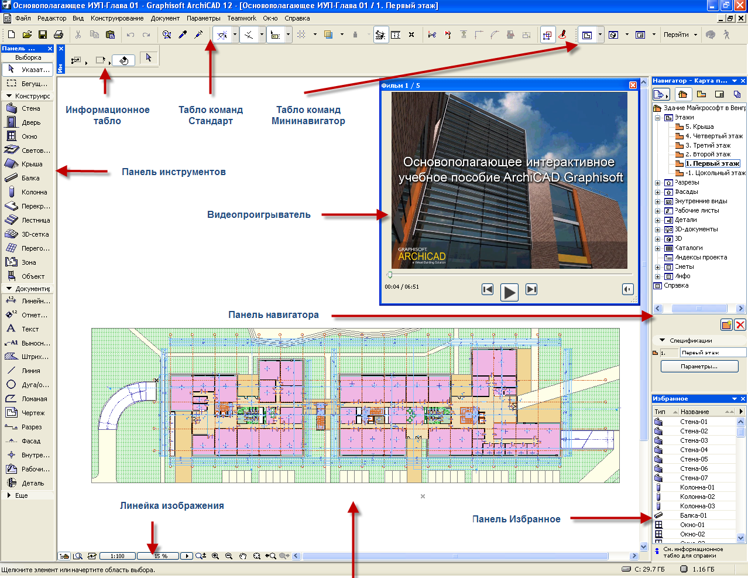Play the tutorial video
Viewport: 748px width, 578px height.
(509, 292)
